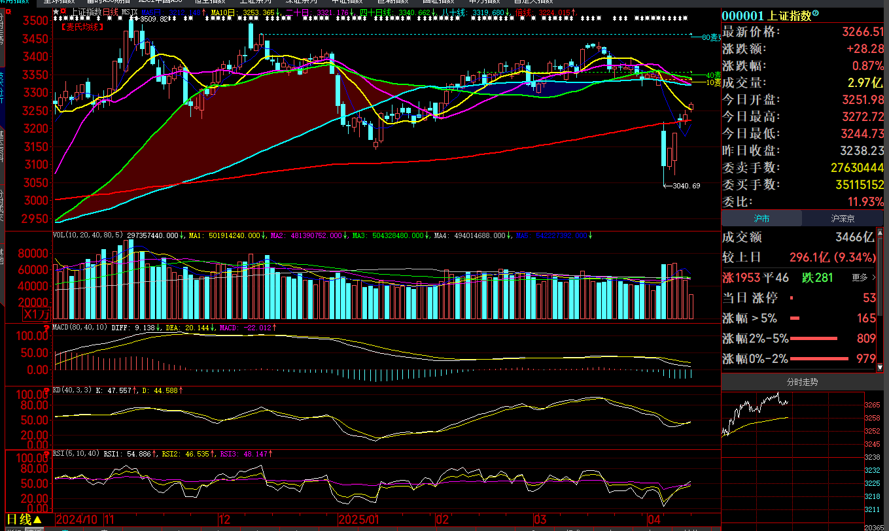The width and height of the screenshot is (889, 531).
Task: Click the 今日最低 value 3244.73
Action: (x=862, y=134)
